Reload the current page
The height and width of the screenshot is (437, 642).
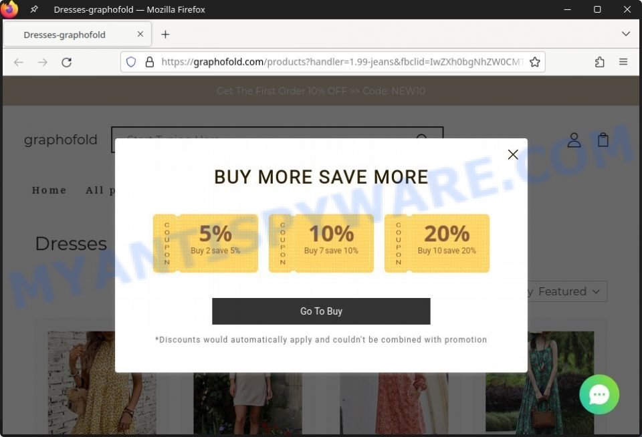click(x=66, y=63)
